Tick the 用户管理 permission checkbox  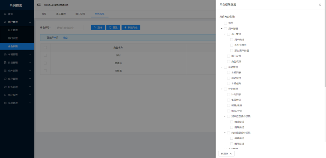(225, 29)
